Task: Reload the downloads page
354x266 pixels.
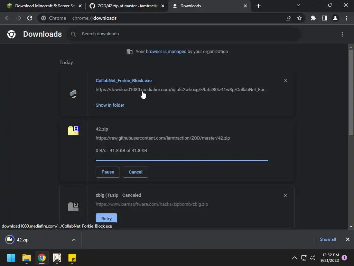Action: [x=30, y=18]
